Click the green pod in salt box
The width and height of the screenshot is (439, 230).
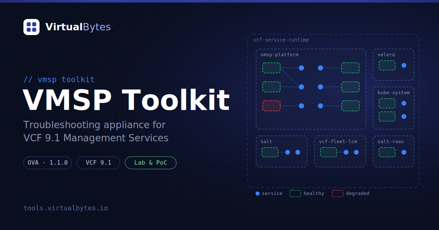tap(270, 152)
